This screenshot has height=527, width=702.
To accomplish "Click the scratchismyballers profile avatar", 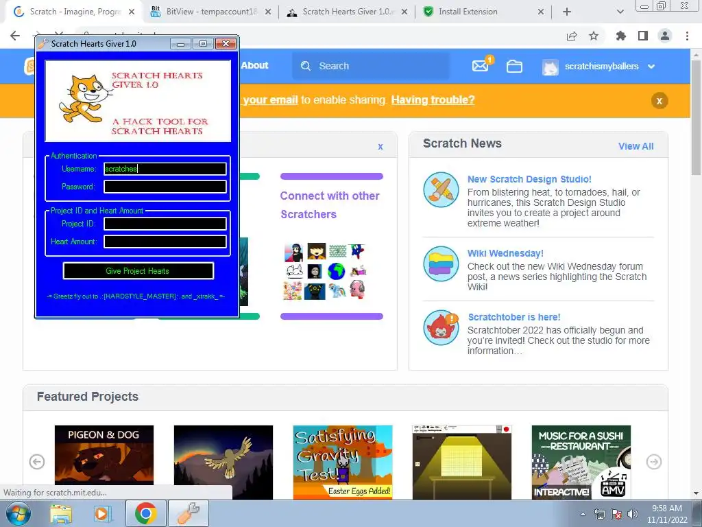I will tap(550, 67).
